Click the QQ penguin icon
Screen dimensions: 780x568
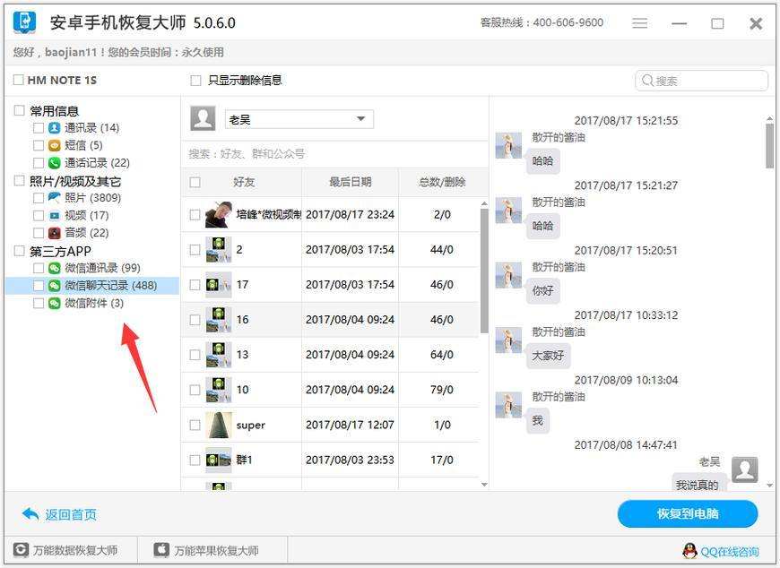(689, 551)
